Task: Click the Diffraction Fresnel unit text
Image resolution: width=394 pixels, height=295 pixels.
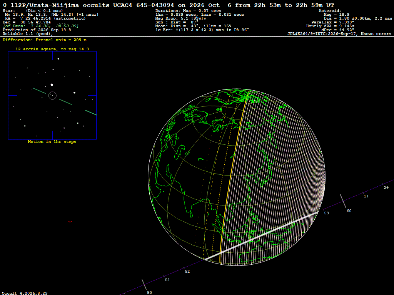Action: pyautogui.click(x=45, y=40)
